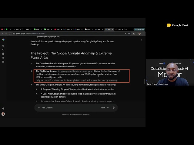Start a new chat with the pencil icon

[3, 46]
